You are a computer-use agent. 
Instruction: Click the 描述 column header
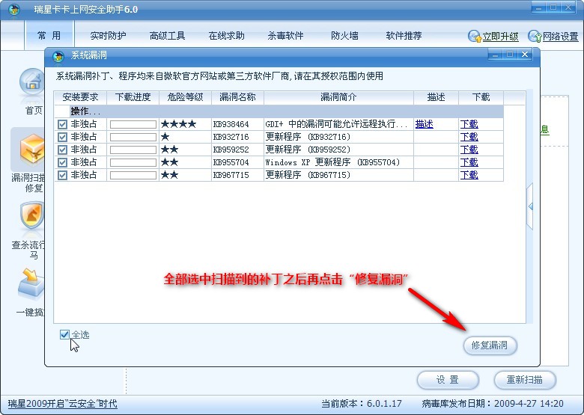pyautogui.click(x=437, y=97)
